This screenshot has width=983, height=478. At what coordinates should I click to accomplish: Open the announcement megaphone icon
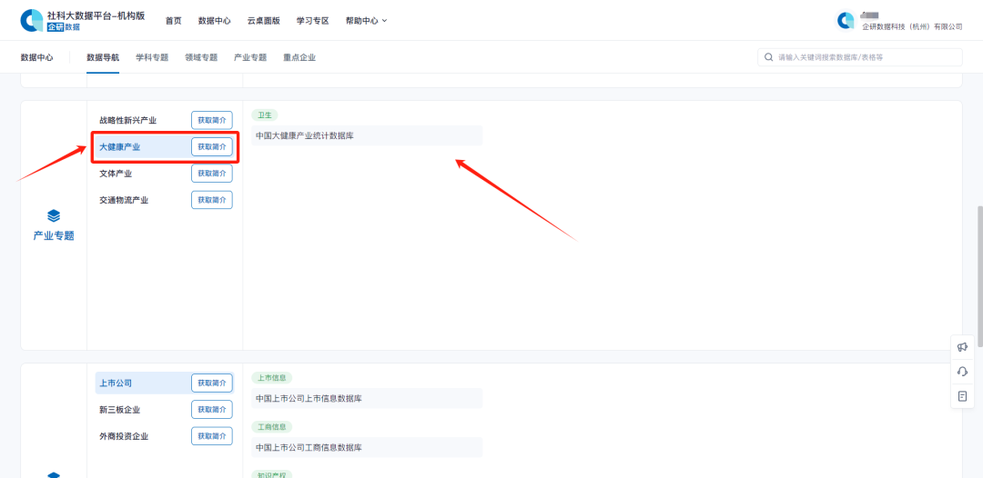(962, 347)
